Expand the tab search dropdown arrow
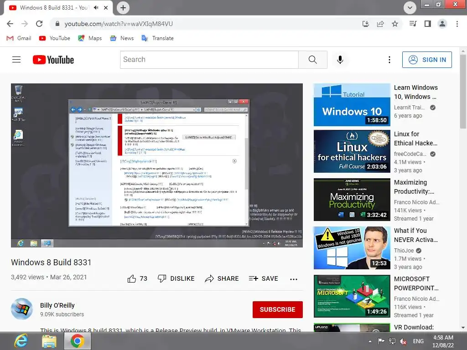 [410, 8]
